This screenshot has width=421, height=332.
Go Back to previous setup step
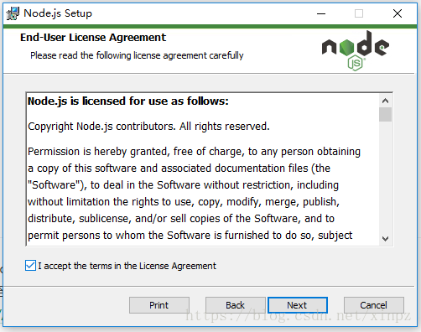click(235, 305)
